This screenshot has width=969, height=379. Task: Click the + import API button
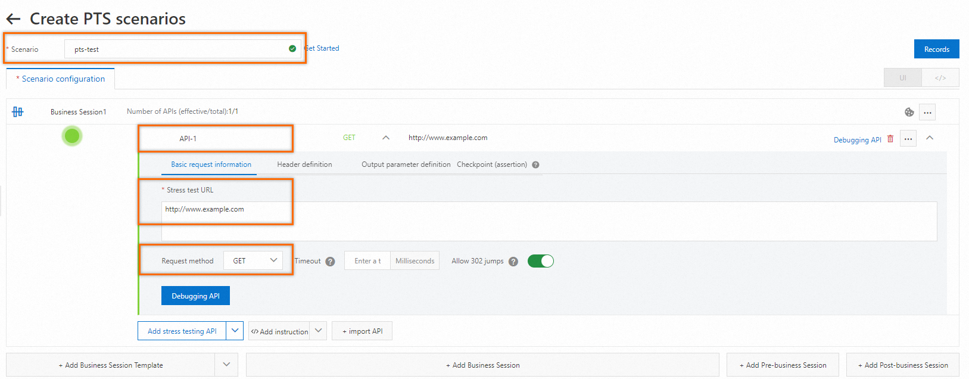coord(362,331)
